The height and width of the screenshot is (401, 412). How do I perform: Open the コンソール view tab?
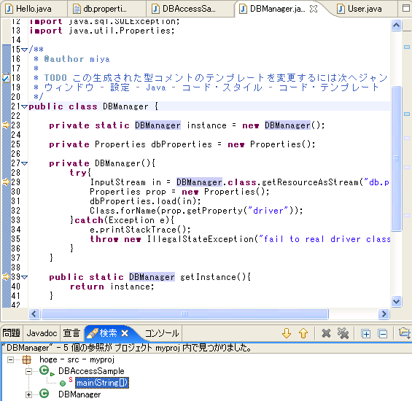point(162,333)
